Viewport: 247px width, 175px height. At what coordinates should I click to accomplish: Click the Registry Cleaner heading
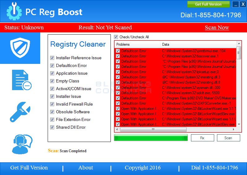78,44
